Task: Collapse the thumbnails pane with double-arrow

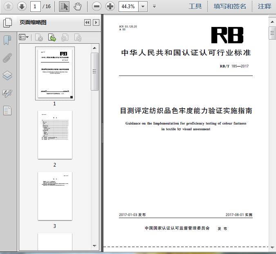Action: pos(87,23)
